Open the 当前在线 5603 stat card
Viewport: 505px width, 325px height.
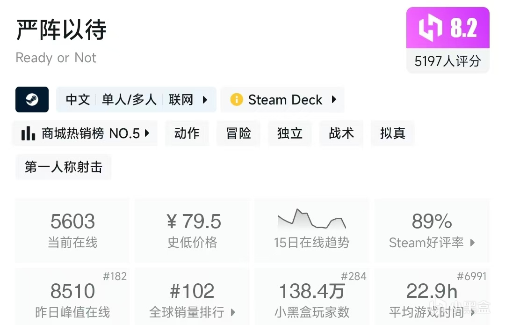pyautogui.click(x=72, y=229)
